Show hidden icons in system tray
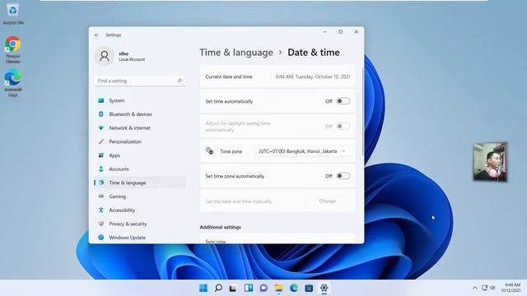 coord(475,288)
